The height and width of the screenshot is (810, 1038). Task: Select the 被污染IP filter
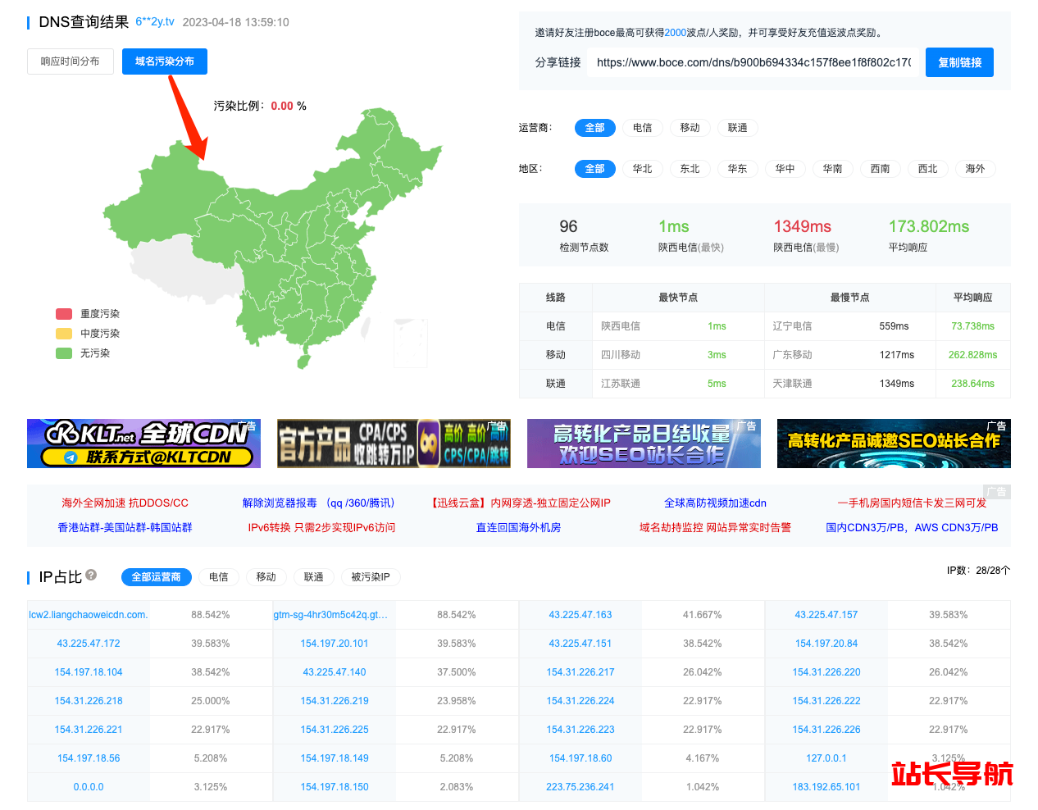371,577
